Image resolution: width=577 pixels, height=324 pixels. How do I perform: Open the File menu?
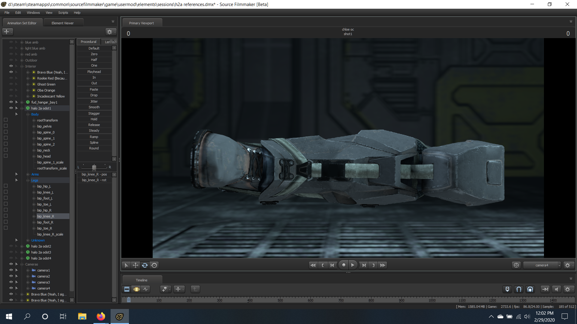point(7,13)
